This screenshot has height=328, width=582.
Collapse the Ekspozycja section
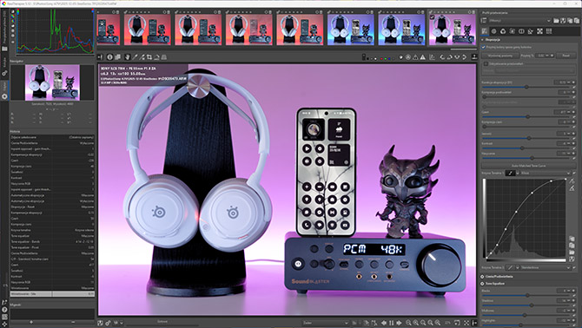pyautogui.click(x=483, y=40)
